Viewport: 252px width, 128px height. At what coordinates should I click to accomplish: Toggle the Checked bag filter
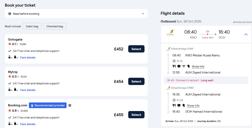coord(54,26)
